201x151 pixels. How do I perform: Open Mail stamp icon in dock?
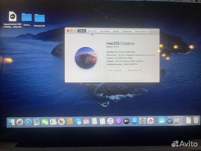click(x=37, y=122)
